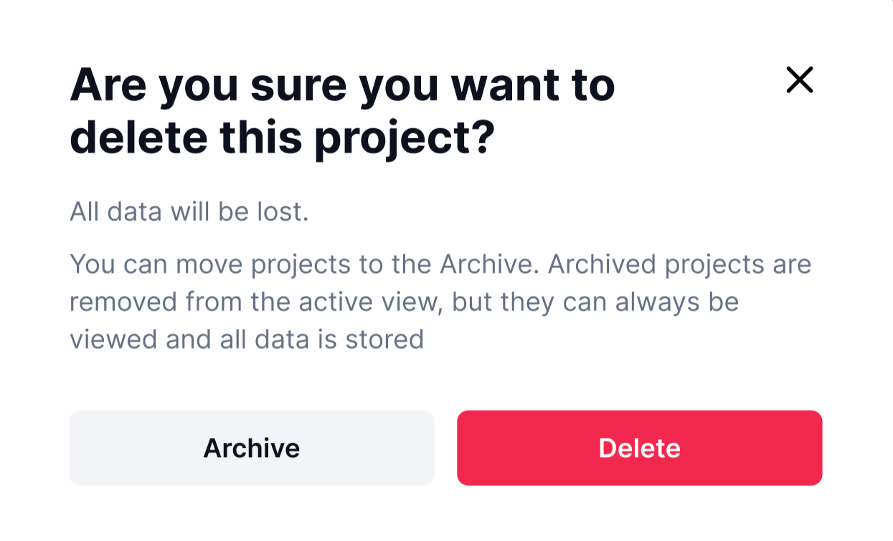
Task: Confirm deleting this project
Action: (639, 448)
